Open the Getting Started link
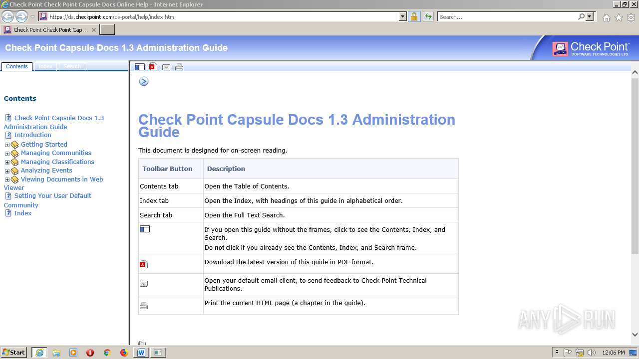 coord(44,145)
